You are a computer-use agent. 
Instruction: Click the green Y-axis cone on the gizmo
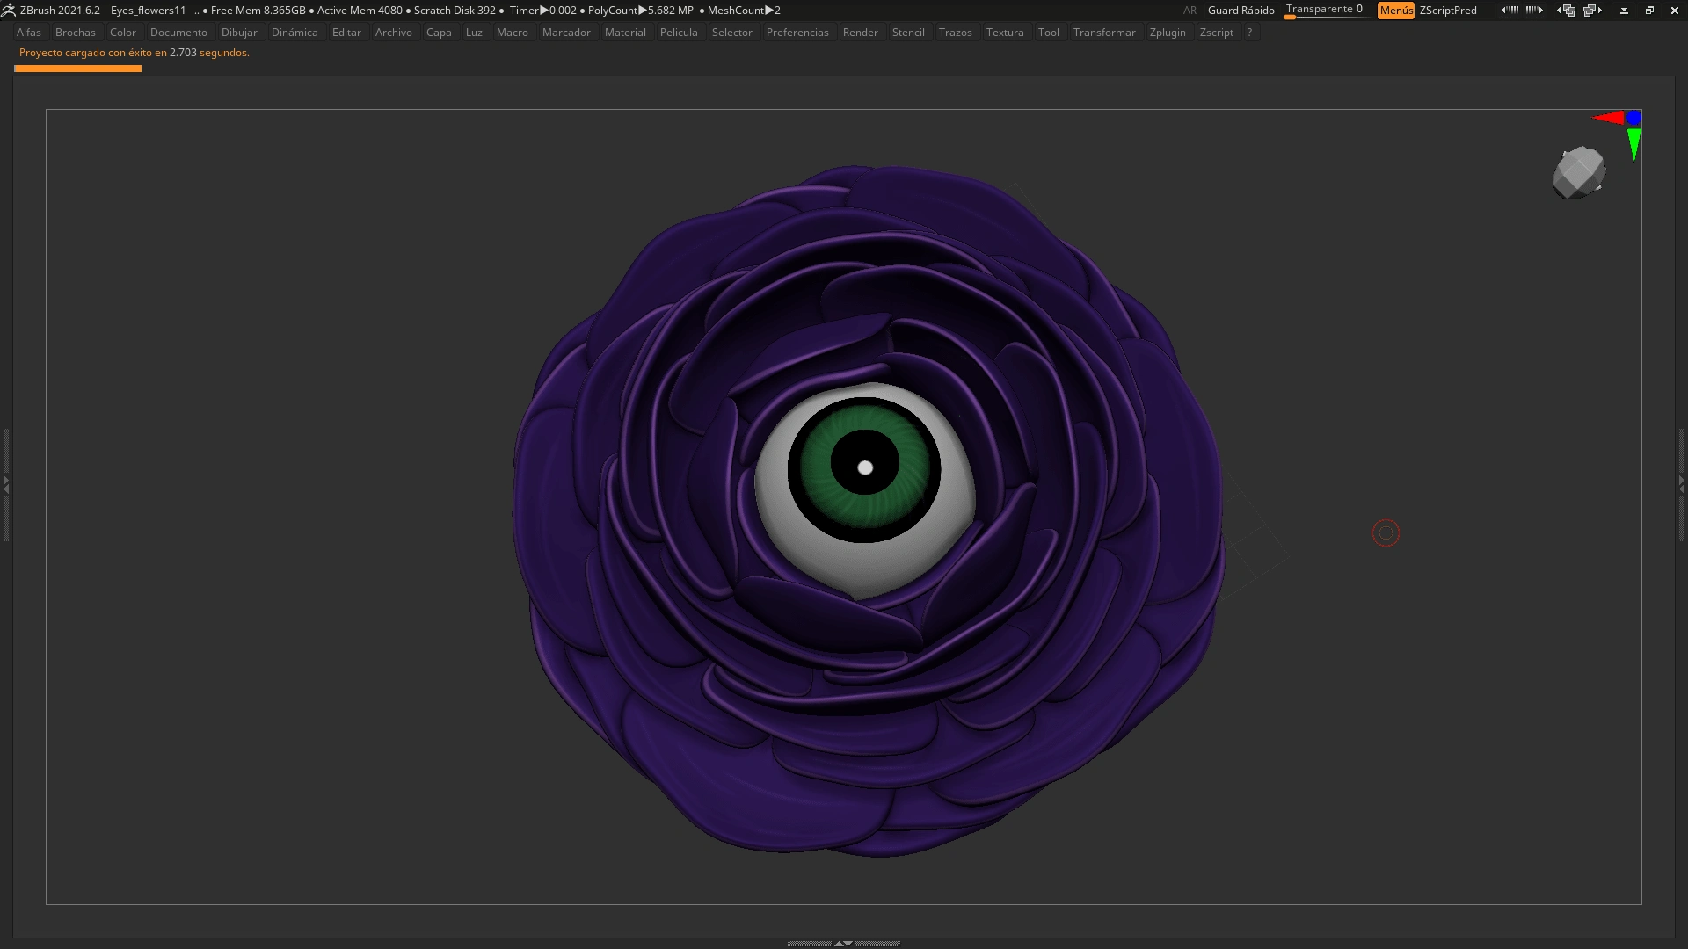pyautogui.click(x=1633, y=144)
